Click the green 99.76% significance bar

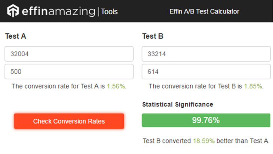(206, 120)
